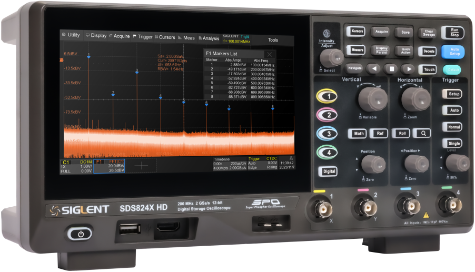
Task: Push the Save button
Action: [405, 33]
